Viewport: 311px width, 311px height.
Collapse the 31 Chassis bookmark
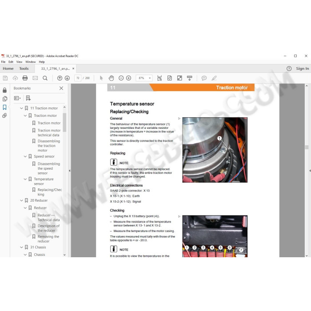tap(21, 247)
